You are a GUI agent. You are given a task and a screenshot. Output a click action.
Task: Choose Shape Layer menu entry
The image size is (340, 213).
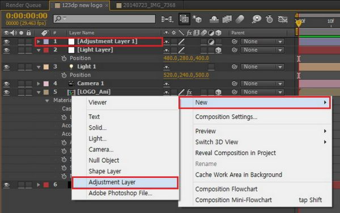pos(105,171)
